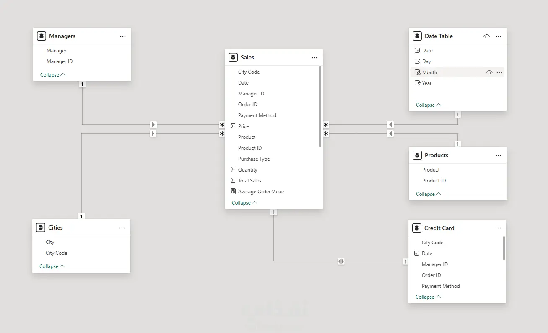Select Order ID in the Sales table
The height and width of the screenshot is (333, 548).
pos(248,105)
